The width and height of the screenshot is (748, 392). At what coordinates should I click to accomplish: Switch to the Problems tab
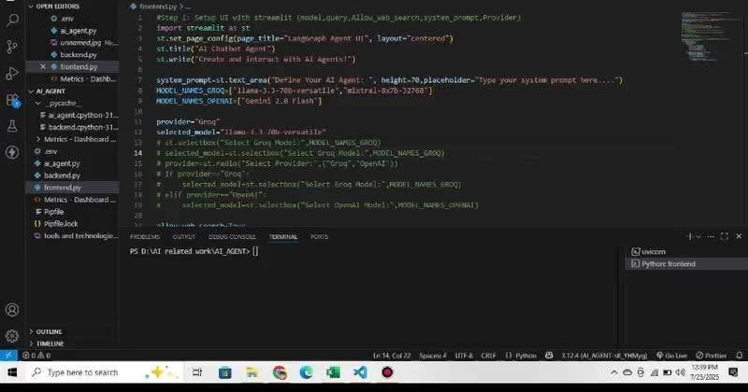click(x=145, y=237)
